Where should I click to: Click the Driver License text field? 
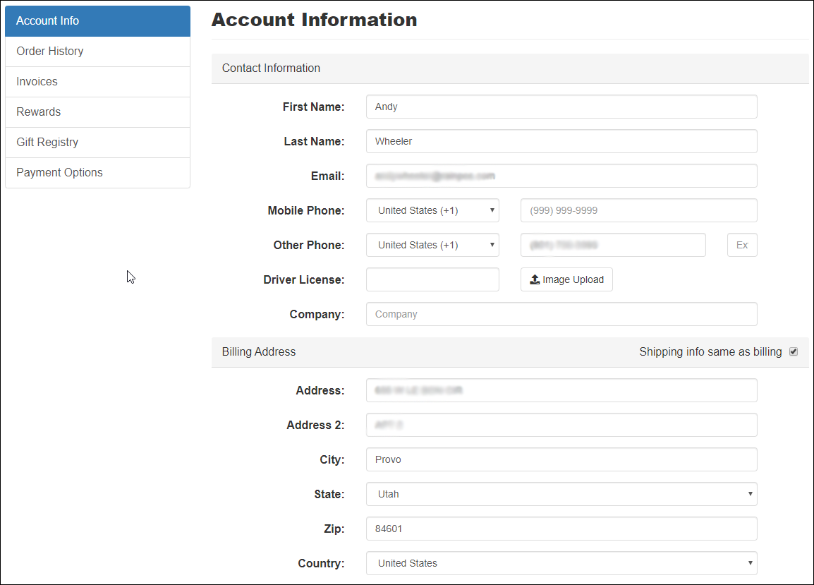432,279
